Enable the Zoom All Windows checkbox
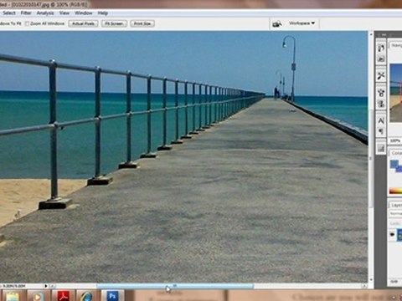 [x=28, y=23]
